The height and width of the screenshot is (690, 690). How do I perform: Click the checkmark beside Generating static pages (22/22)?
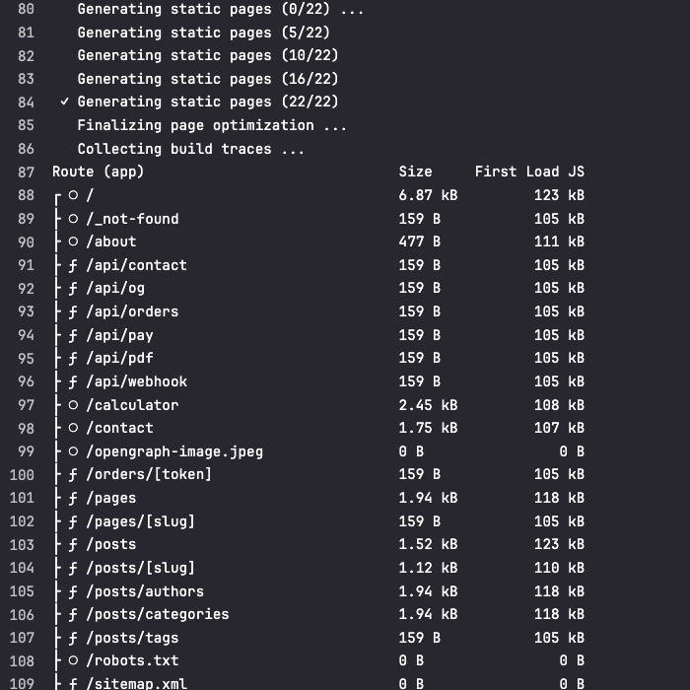tap(64, 102)
